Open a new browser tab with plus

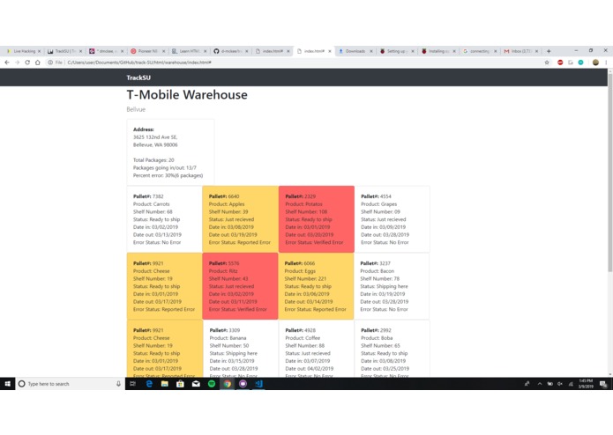click(x=549, y=51)
